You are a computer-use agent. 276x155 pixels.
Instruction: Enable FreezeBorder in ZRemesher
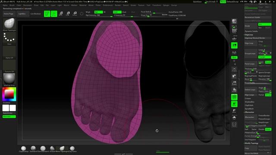[x=264, y=115]
